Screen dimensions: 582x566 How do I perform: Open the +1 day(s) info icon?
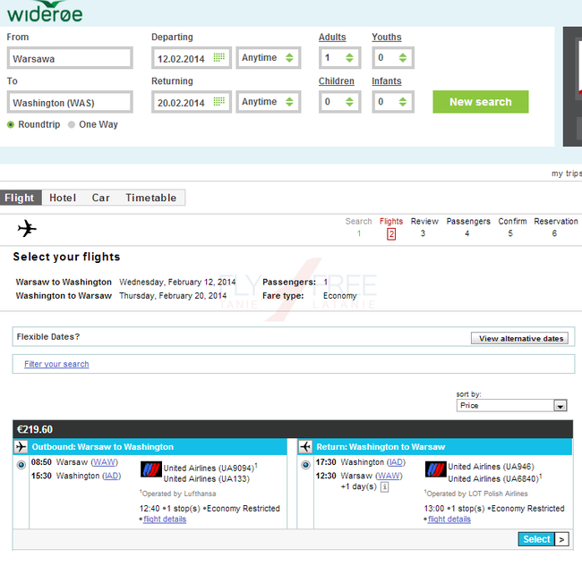pyautogui.click(x=385, y=487)
